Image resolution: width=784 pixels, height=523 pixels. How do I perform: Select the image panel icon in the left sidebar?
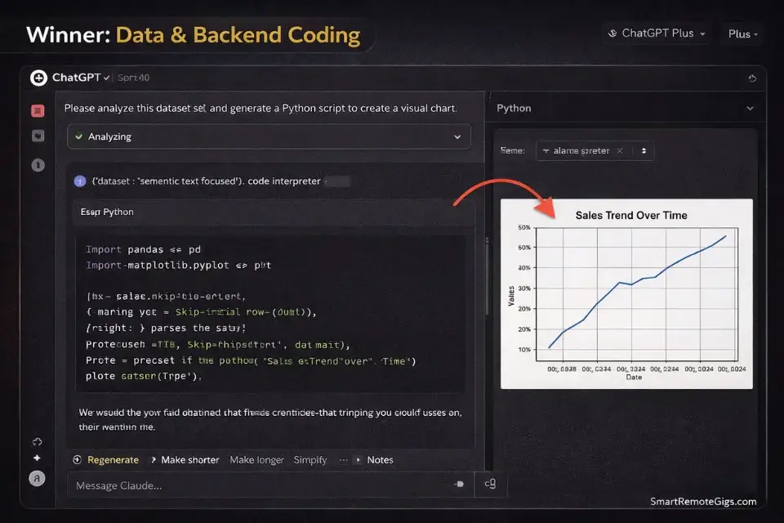pos(37,136)
